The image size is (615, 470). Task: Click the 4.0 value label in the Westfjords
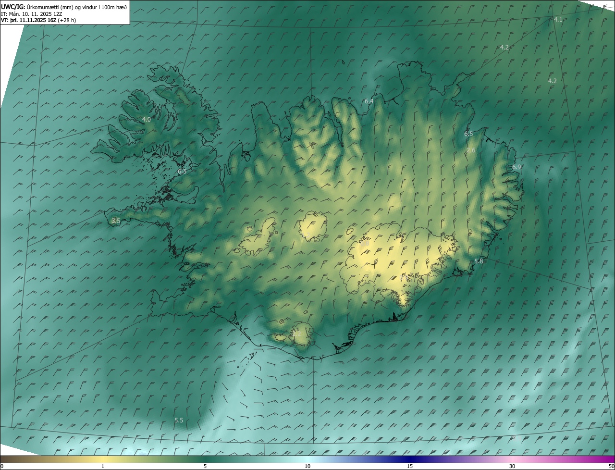click(x=147, y=120)
